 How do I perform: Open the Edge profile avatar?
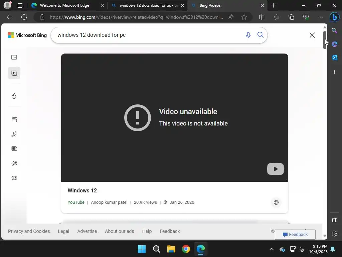click(7, 5)
